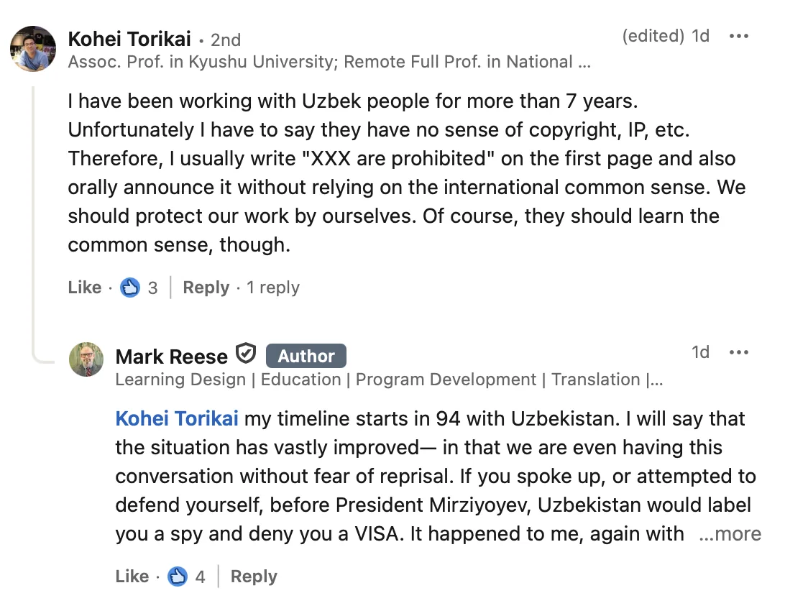This screenshot has height=611, width=785.
Task: Open the options menu on Kohei Torikai's comment
Action: click(x=738, y=37)
